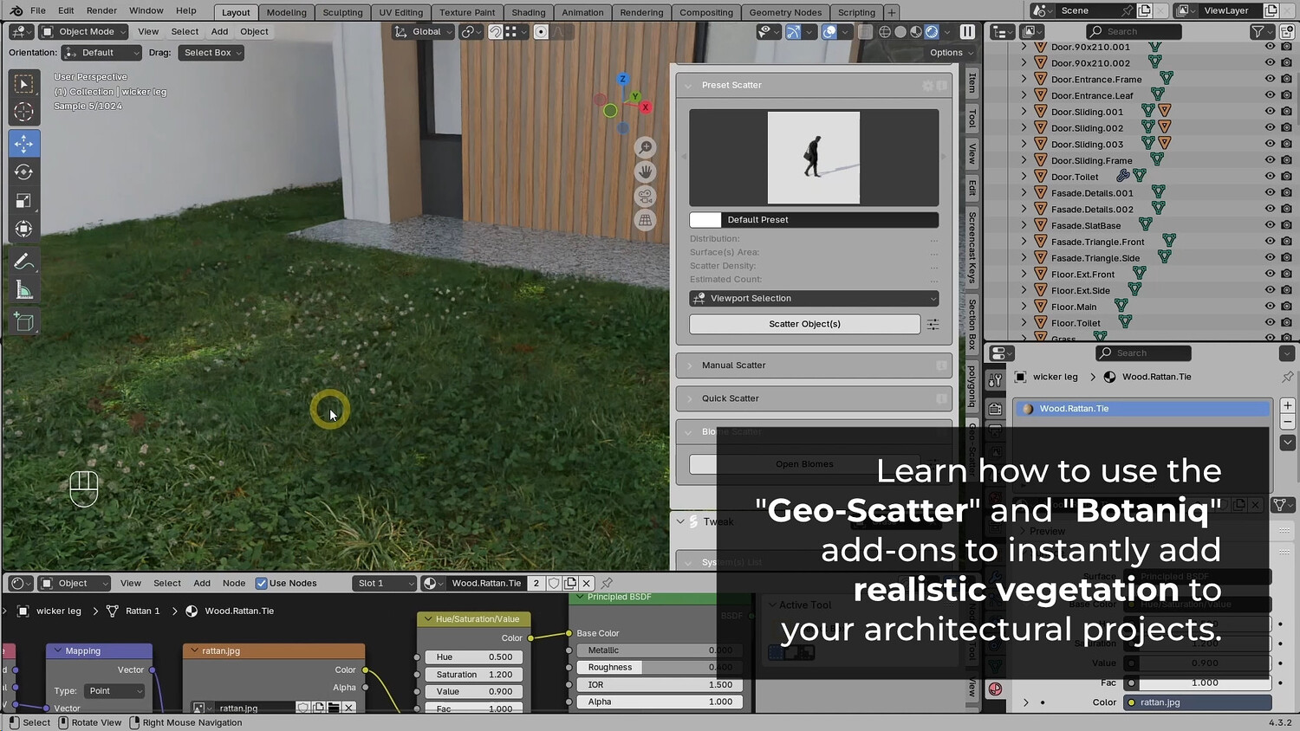
Task: Expand the Quick Scatter panel
Action: coord(814,398)
